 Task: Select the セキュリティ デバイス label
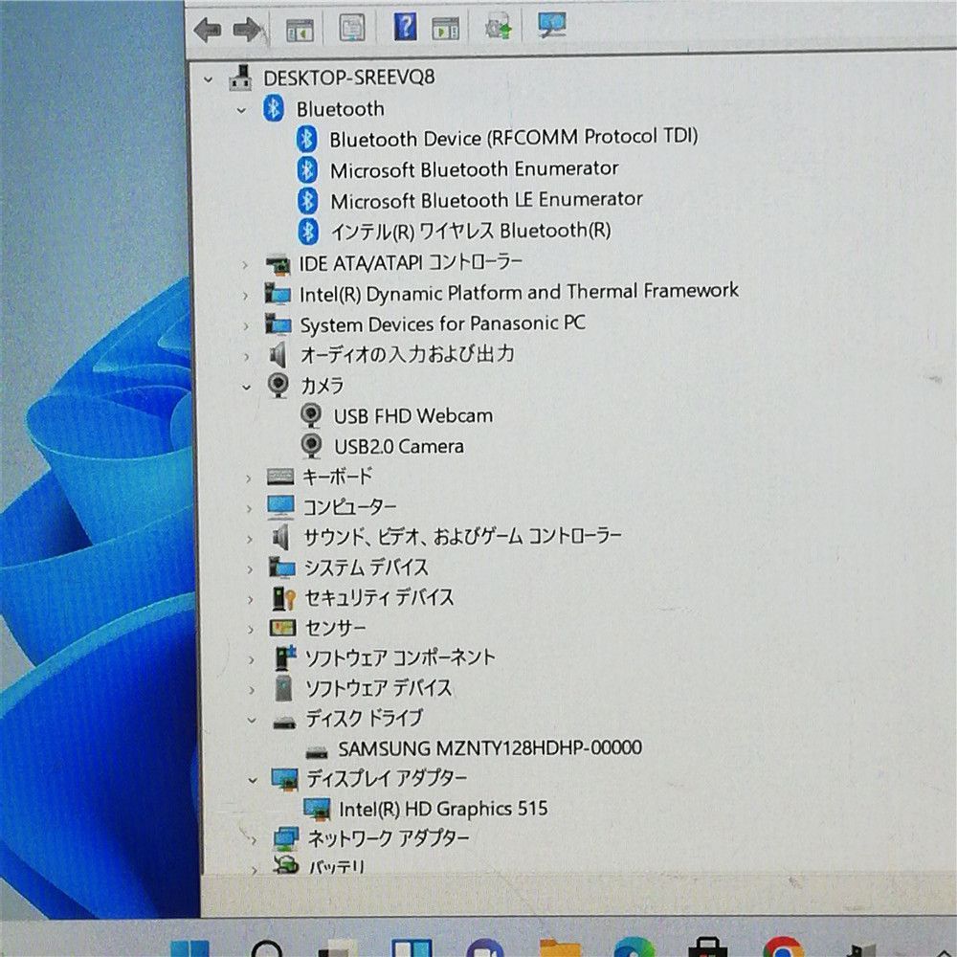379,597
